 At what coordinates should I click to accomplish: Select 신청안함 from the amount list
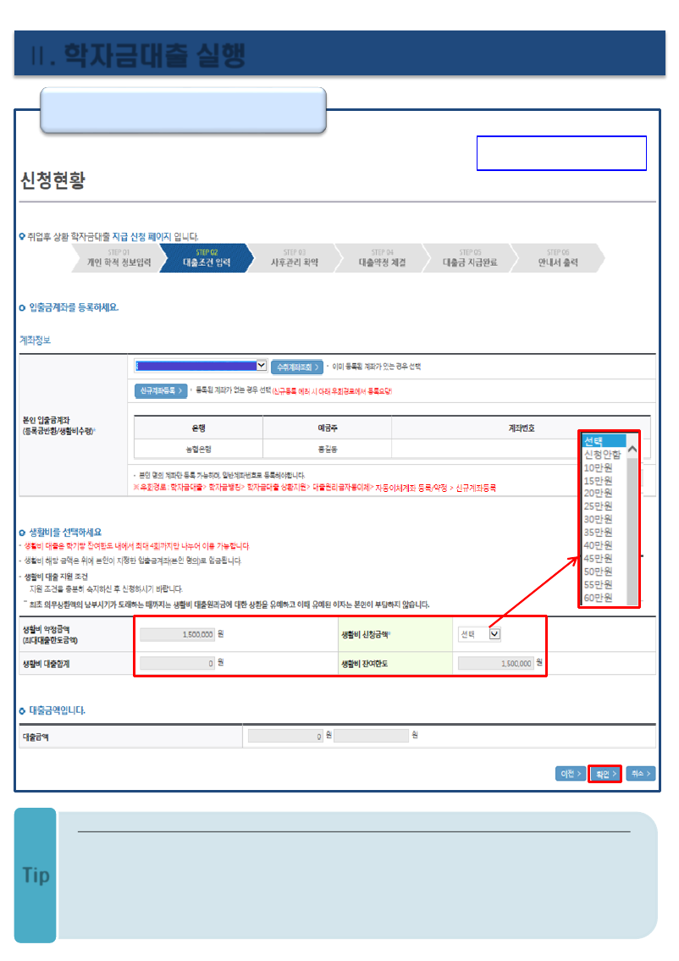tap(602, 454)
